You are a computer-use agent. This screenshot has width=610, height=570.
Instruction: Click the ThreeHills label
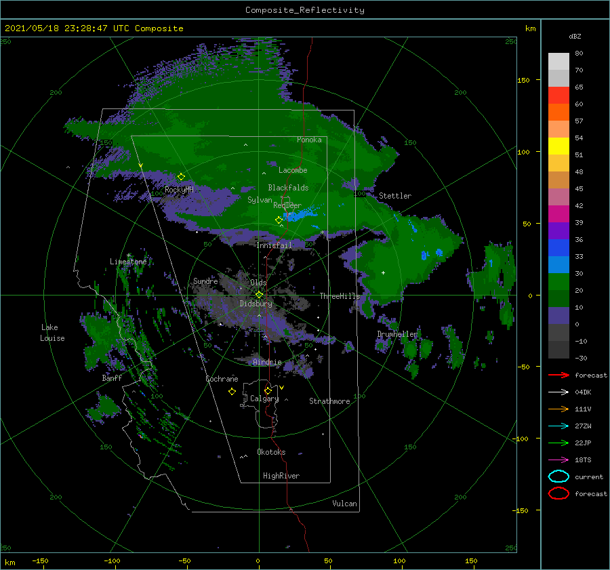[340, 296]
